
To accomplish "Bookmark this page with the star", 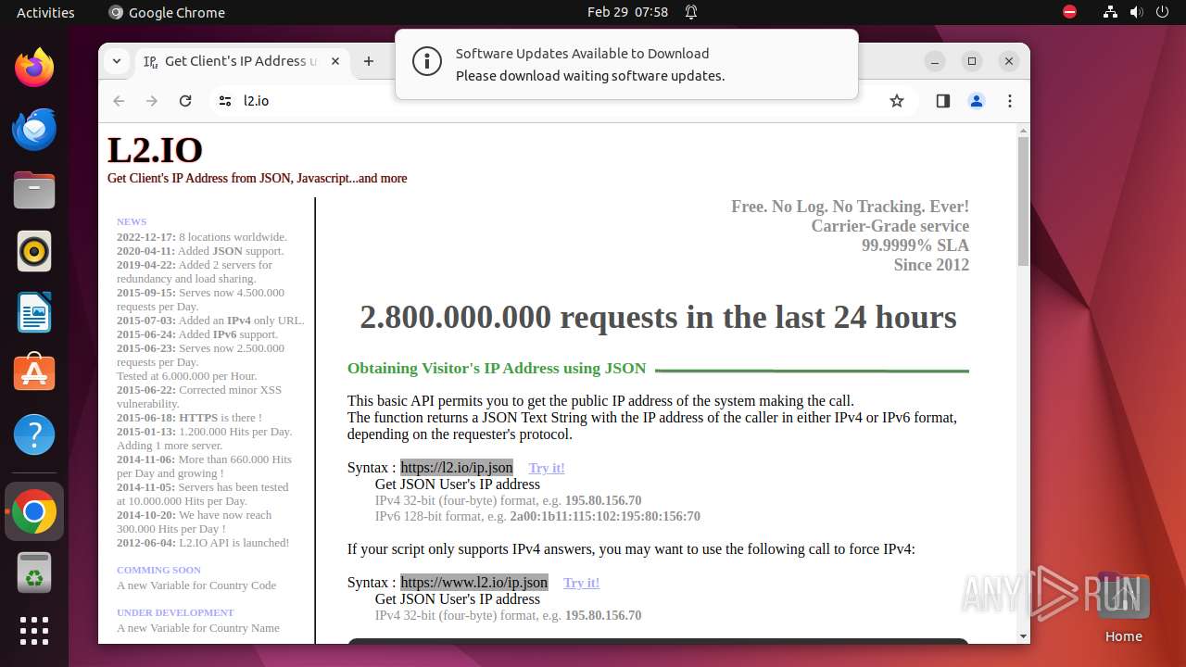I will (x=896, y=101).
